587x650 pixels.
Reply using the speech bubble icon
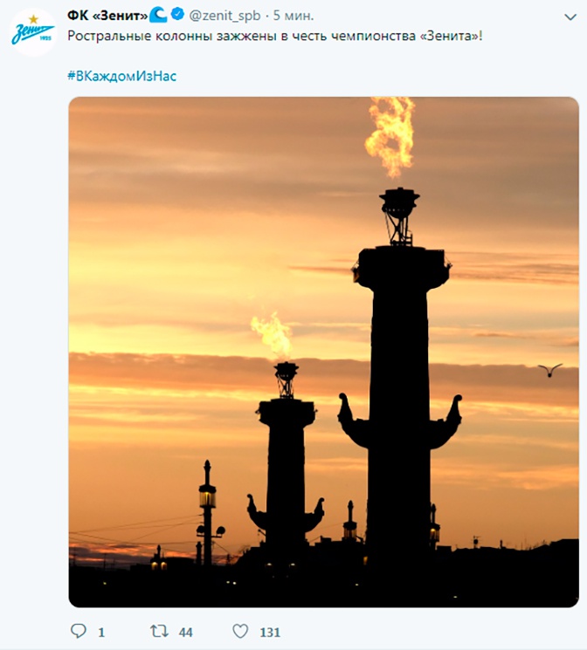click(x=78, y=631)
